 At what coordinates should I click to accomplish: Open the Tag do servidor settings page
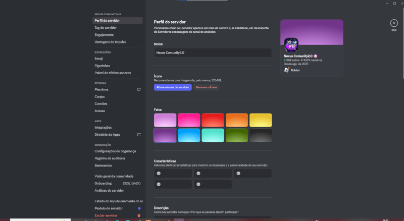click(106, 28)
